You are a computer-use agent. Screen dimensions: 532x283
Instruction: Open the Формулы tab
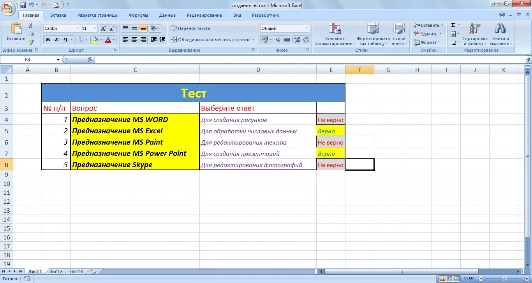tap(139, 15)
